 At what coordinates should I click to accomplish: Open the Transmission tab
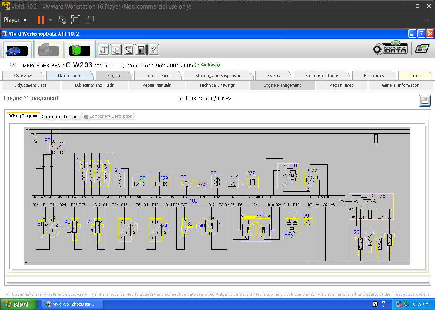point(157,76)
